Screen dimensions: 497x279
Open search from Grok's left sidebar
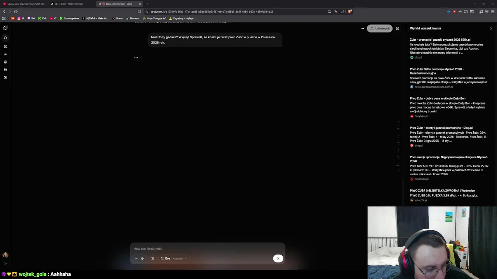coord(5,38)
